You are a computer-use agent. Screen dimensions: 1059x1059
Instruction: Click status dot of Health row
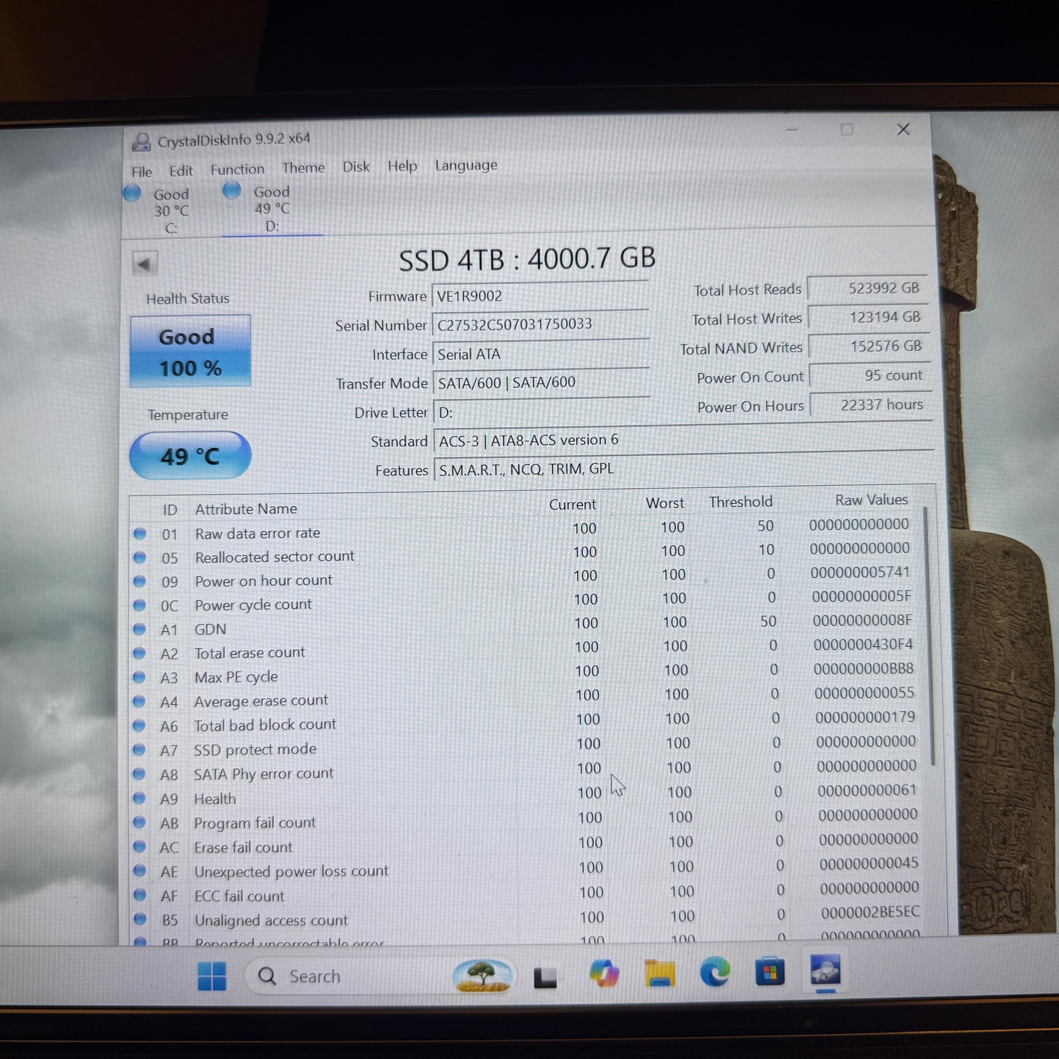pos(139,798)
